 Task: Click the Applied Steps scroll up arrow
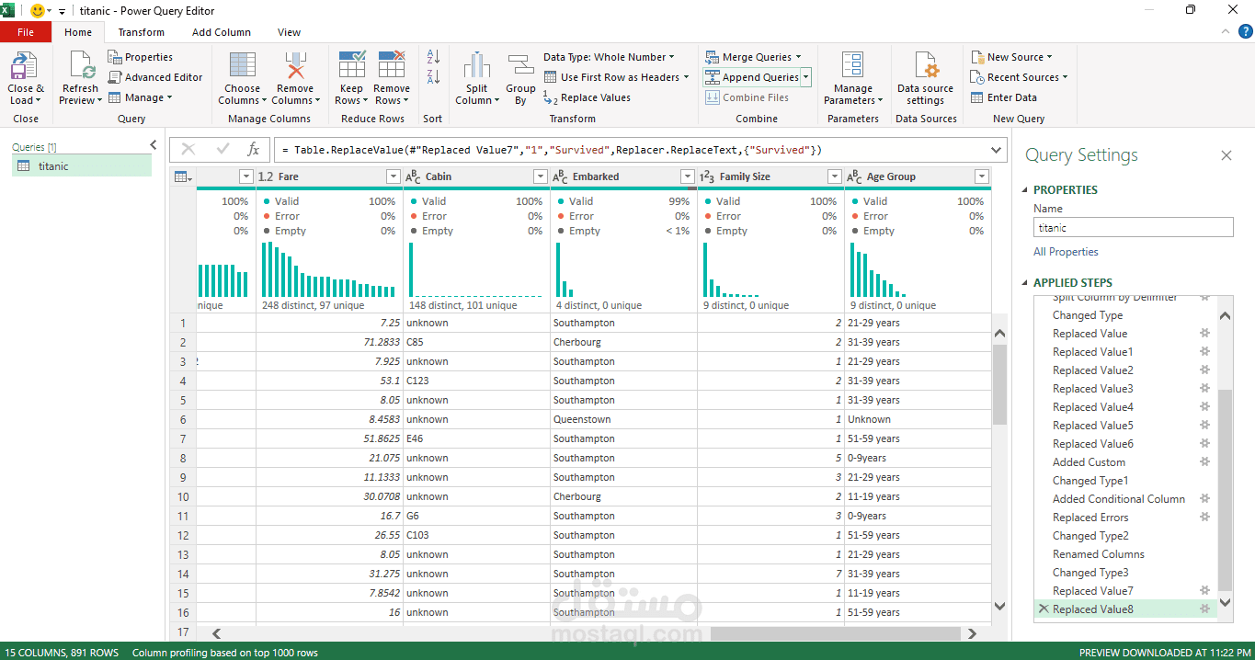(x=1225, y=316)
